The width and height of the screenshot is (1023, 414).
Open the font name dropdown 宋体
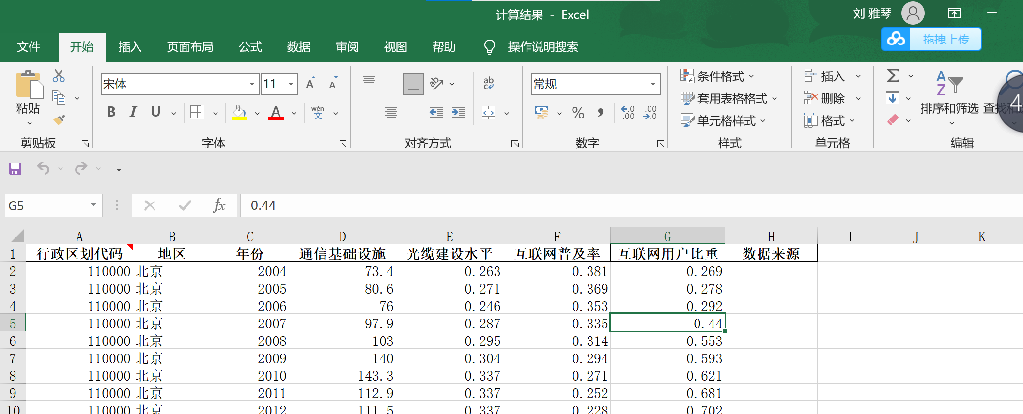pyautogui.click(x=252, y=84)
